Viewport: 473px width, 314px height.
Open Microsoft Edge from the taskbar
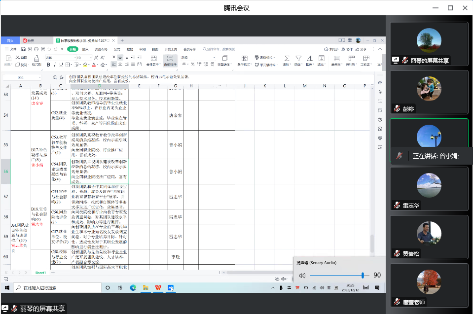pos(133,288)
